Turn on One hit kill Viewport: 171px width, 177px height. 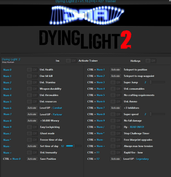click(32, 76)
